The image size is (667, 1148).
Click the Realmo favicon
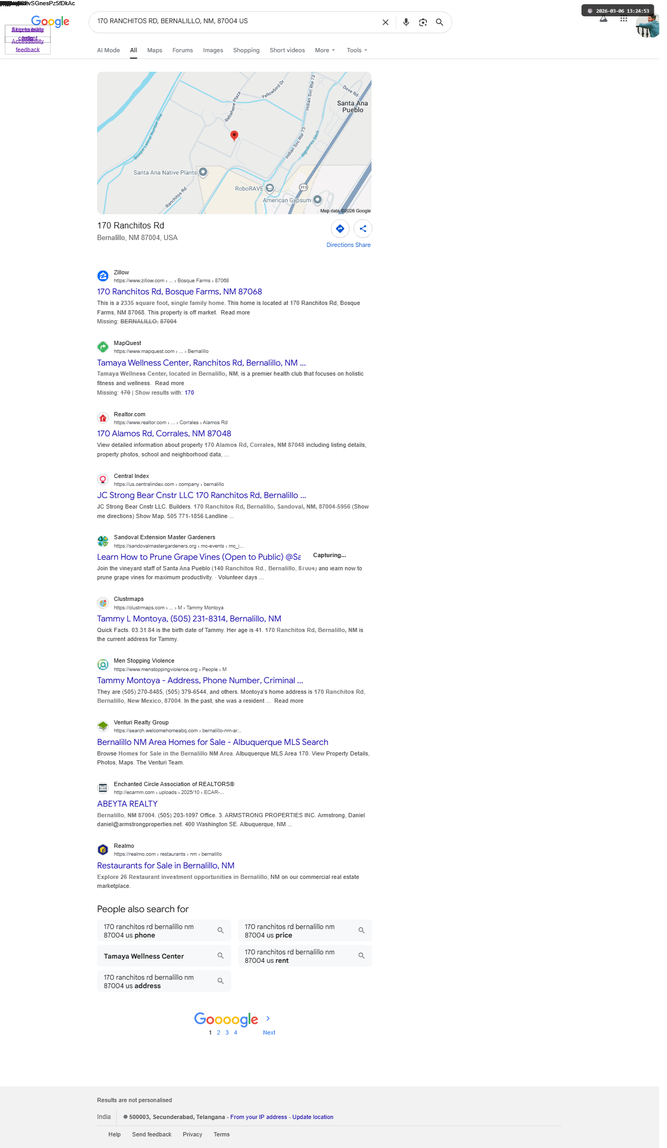pyautogui.click(x=103, y=849)
